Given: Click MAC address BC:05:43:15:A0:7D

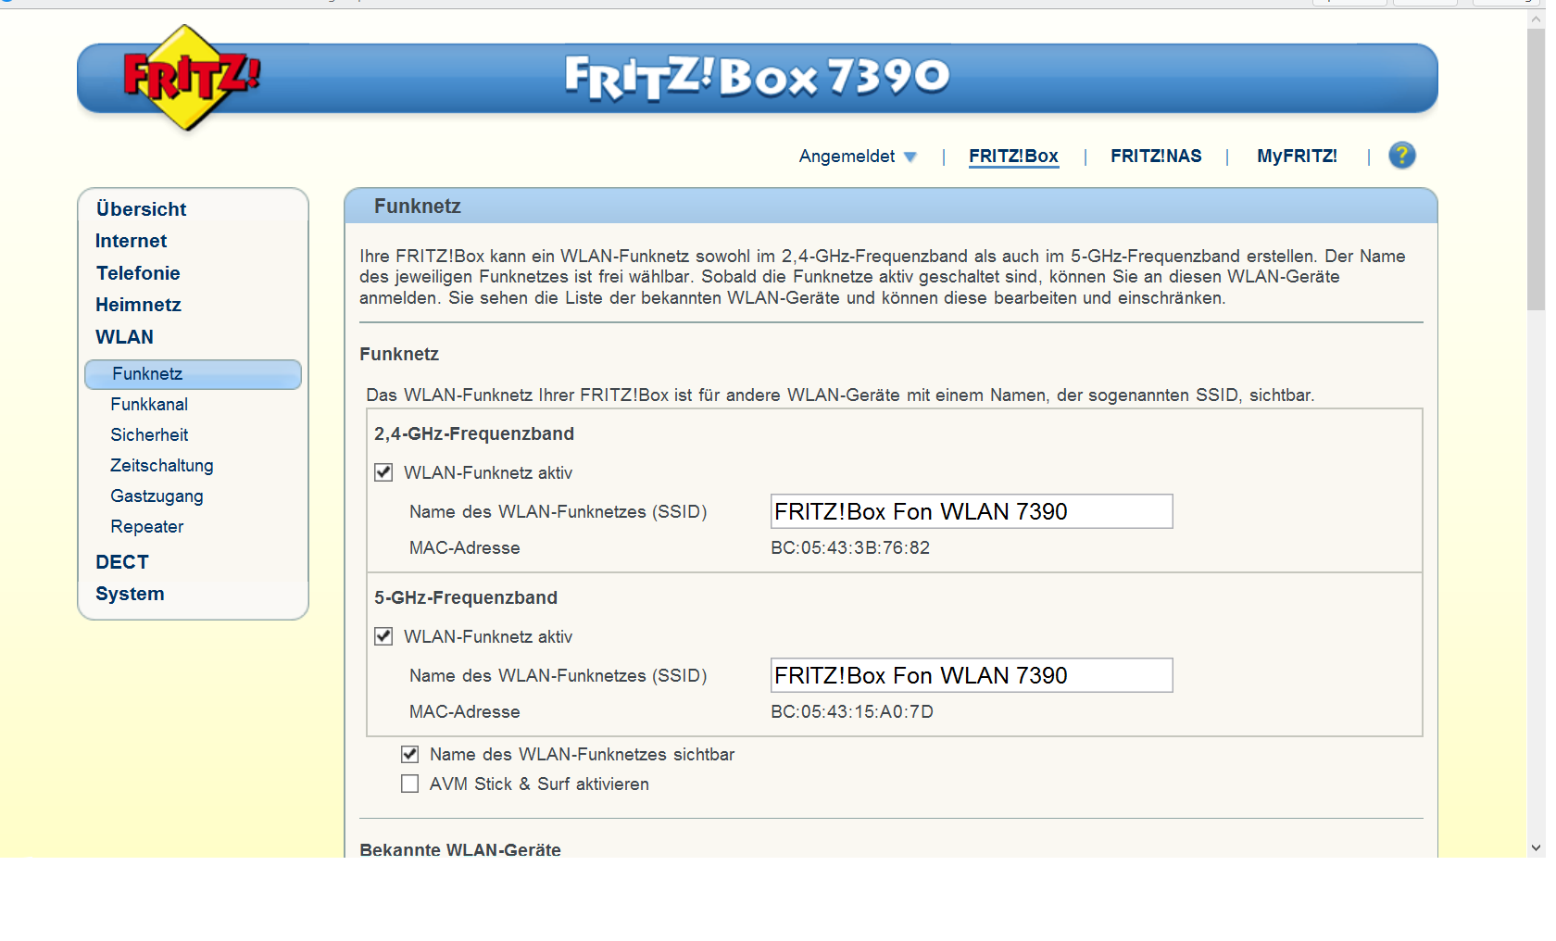Looking at the screenshot, I should click(x=852, y=712).
